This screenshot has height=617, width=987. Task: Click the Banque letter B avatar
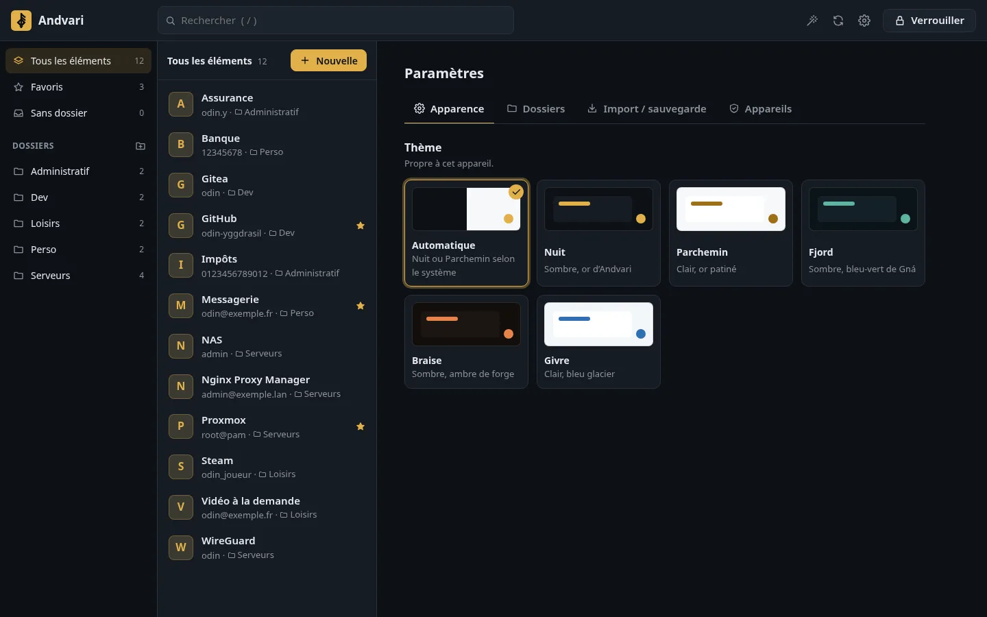181,145
